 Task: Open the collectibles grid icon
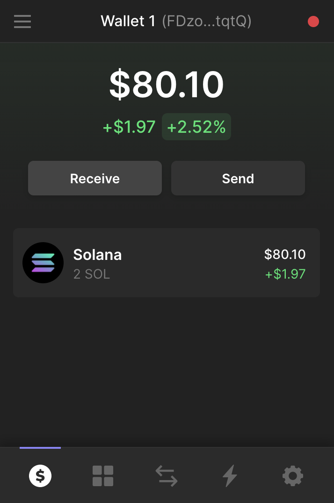pyautogui.click(x=103, y=475)
